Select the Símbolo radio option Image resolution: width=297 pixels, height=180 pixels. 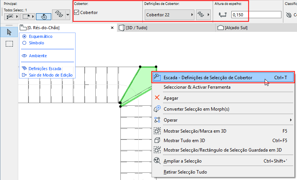[x=24, y=43]
